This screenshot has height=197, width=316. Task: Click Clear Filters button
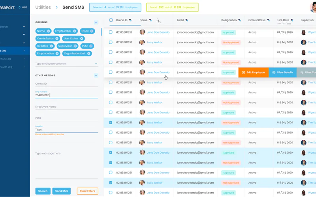(x=87, y=191)
